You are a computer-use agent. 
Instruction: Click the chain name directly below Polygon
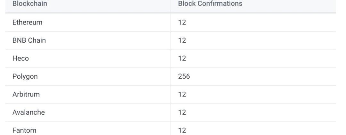pyautogui.click(x=26, y=95)
